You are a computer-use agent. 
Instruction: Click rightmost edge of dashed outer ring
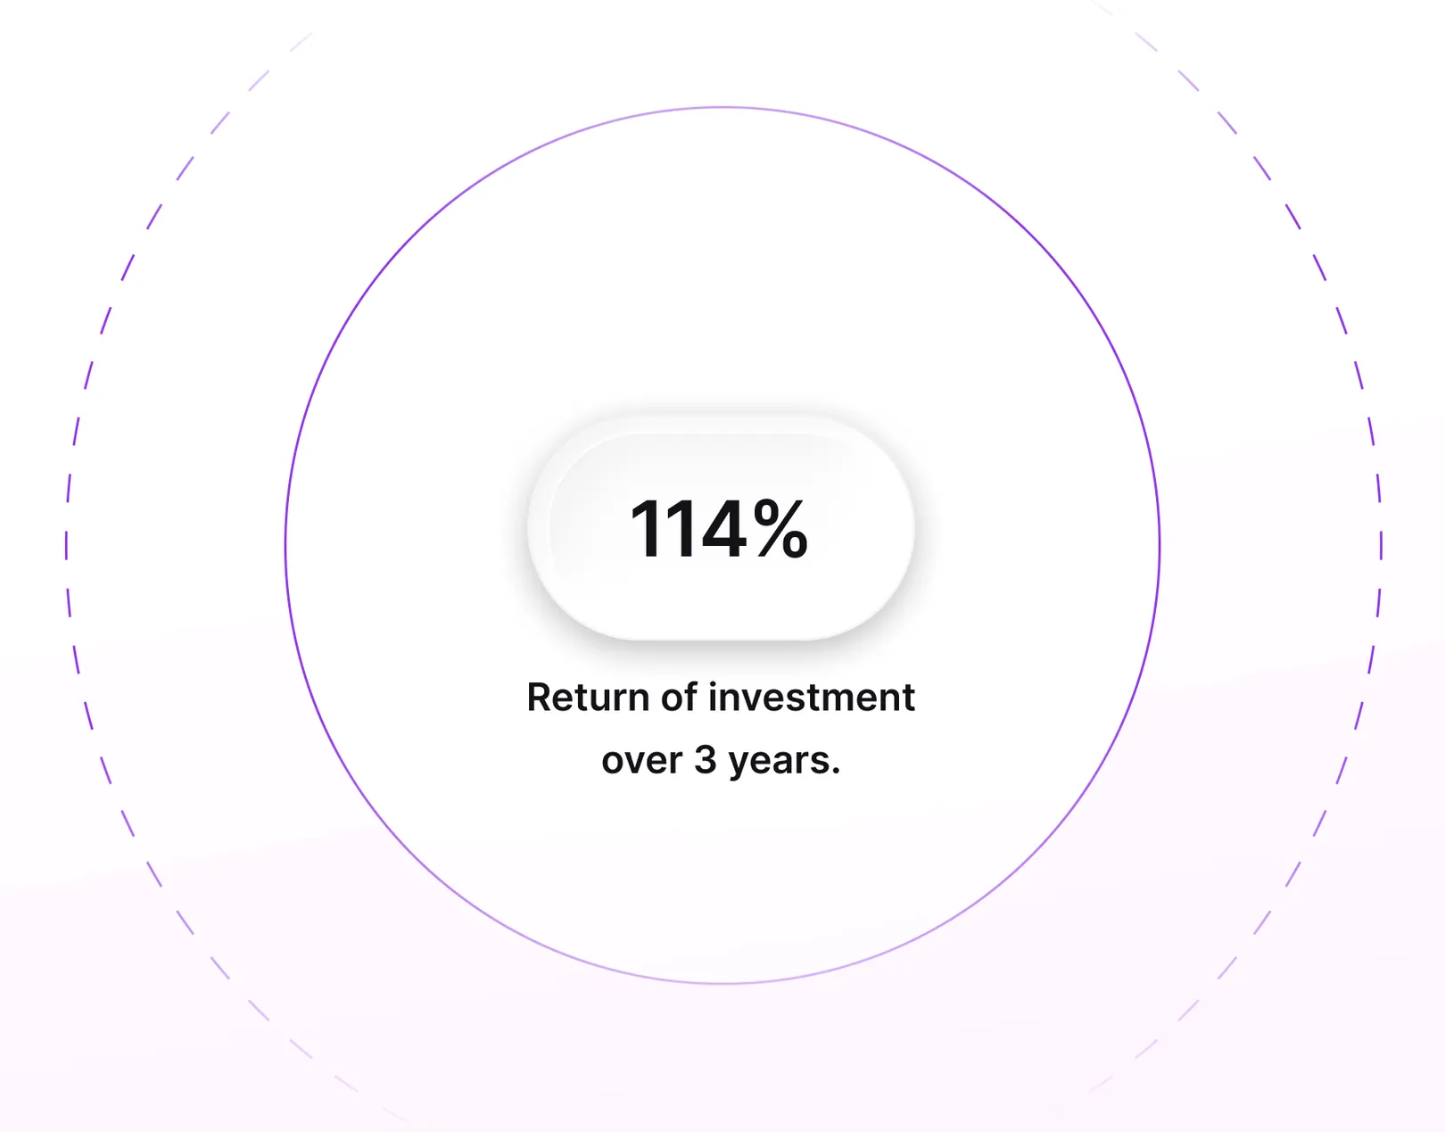point(1381,545)
